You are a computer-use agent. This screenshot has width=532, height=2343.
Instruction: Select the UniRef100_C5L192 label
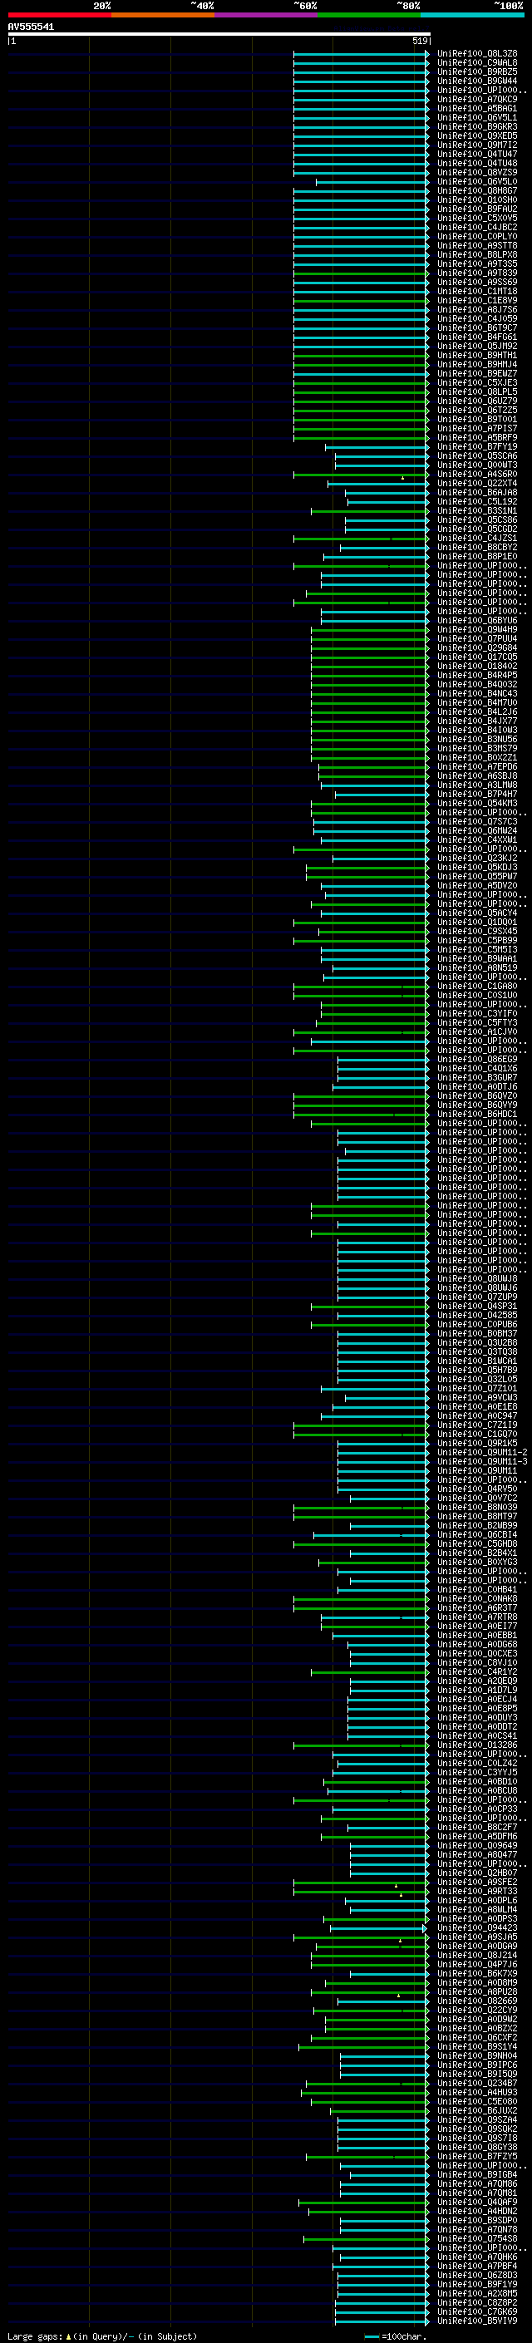click(477, 501)
